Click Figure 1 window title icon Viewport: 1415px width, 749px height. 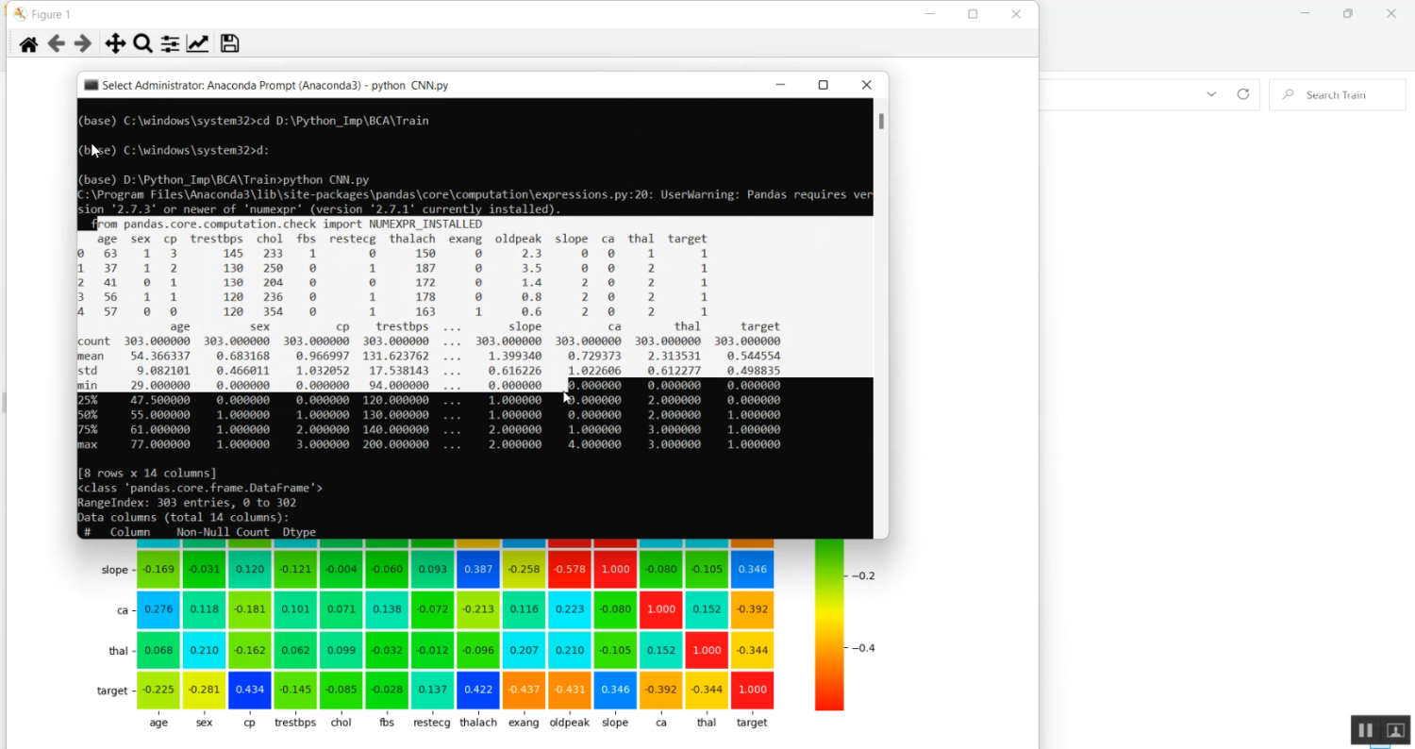click(x=20, y=14)
